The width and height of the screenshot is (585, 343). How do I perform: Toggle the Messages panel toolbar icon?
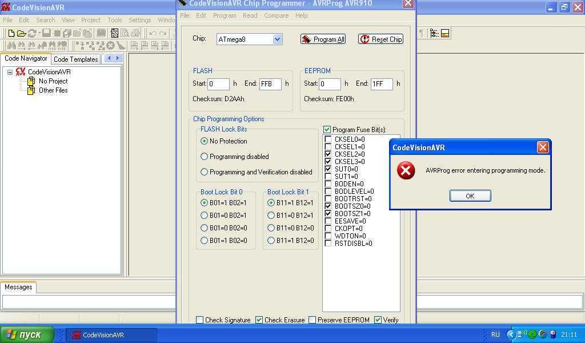pyautogui.click(x=444, y=33)
